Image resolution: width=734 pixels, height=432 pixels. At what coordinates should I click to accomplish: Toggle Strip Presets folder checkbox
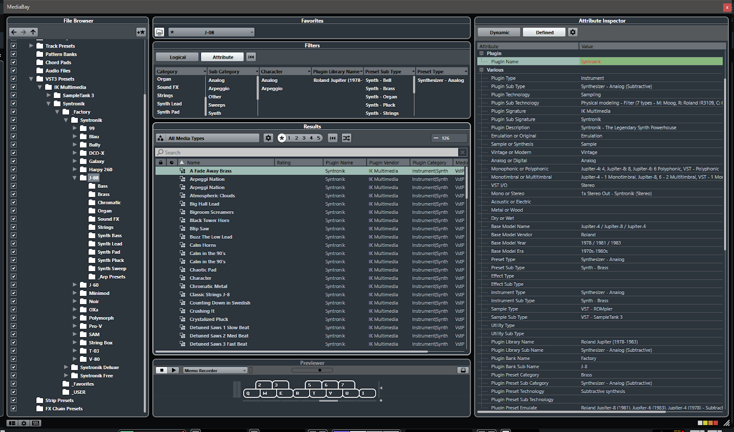(x=14, y=400)
